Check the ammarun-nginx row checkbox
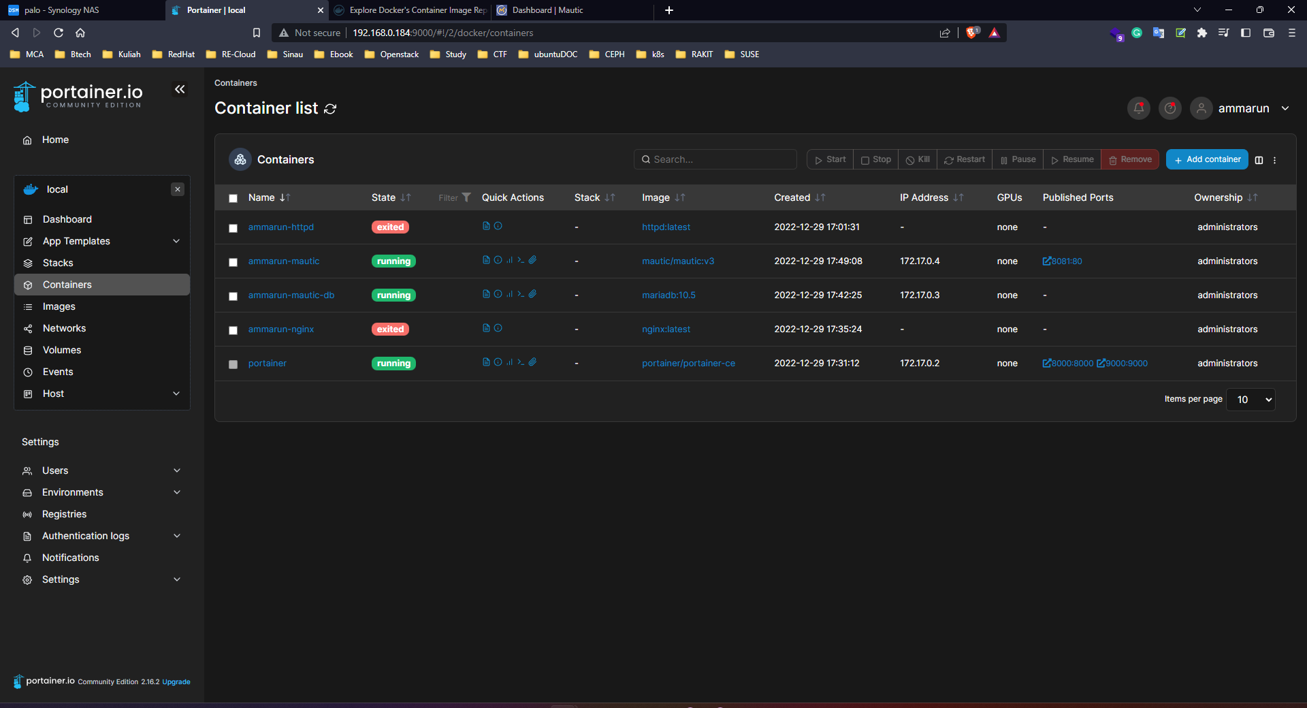 tap(233, 330)
